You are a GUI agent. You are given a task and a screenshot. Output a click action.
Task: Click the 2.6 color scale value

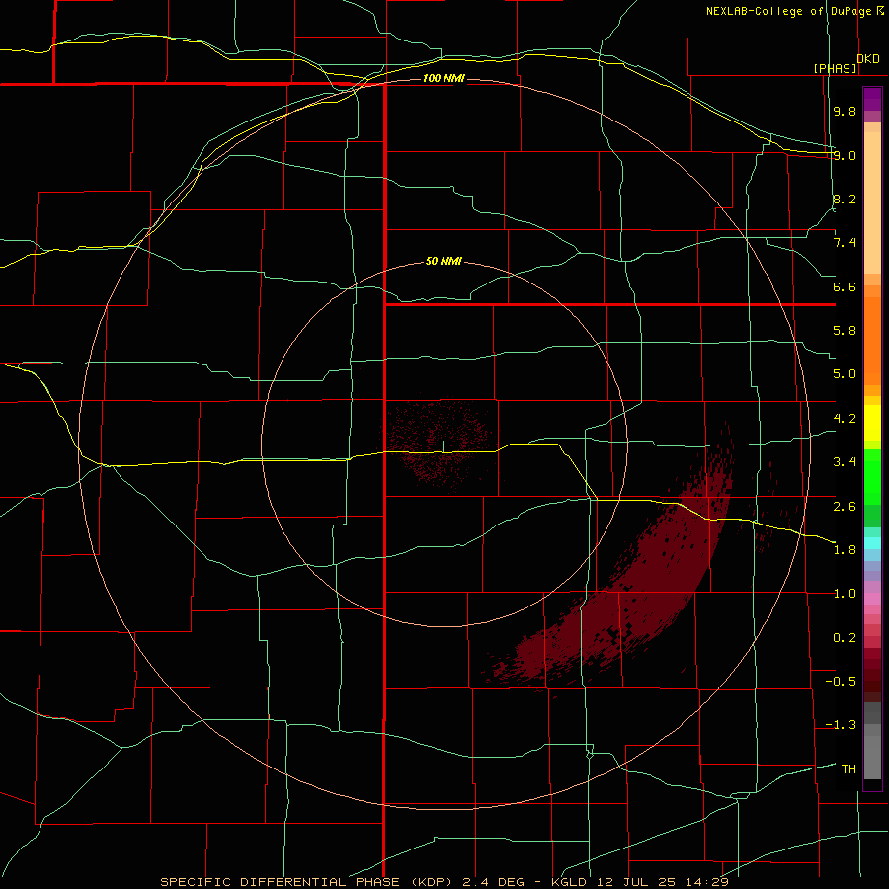pyautogui.click(x=845, y=507)
